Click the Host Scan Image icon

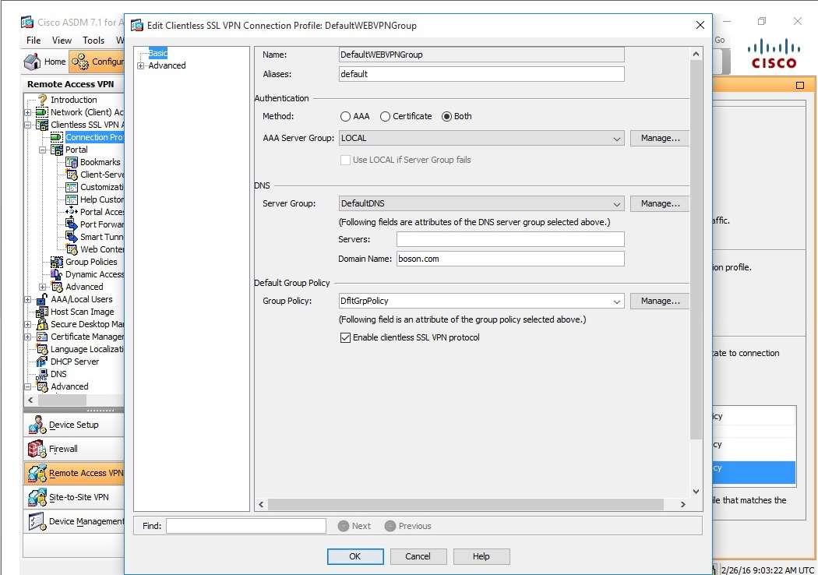click(x=42, y=312)
